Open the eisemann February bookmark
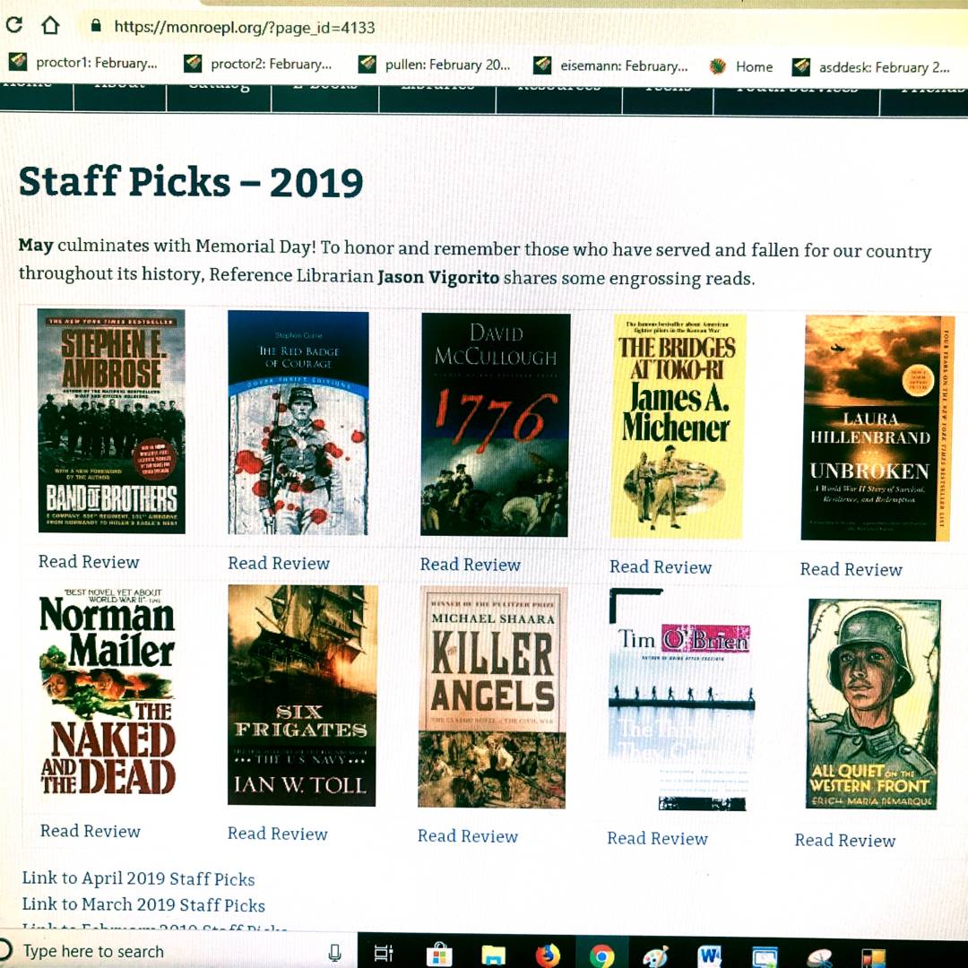This screenshot has height=968, width=968. (611, 65)
